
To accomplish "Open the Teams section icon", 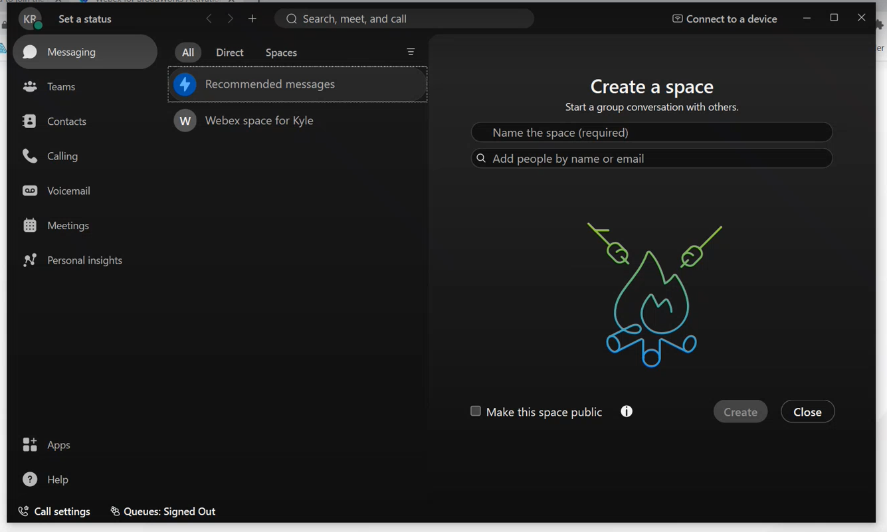I will 30,86.
